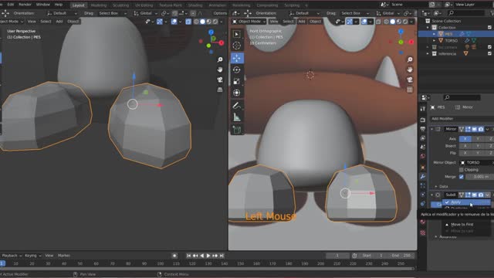The image size is (494, 278).
Task: Switch perspective/orthographic grid icon in right viewport
Action: tap(410, 90)
